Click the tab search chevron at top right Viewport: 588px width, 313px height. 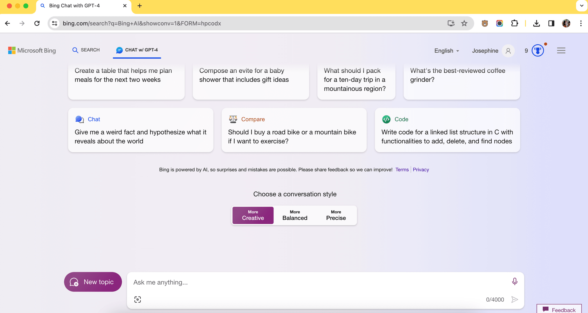(x=582, y=6)
